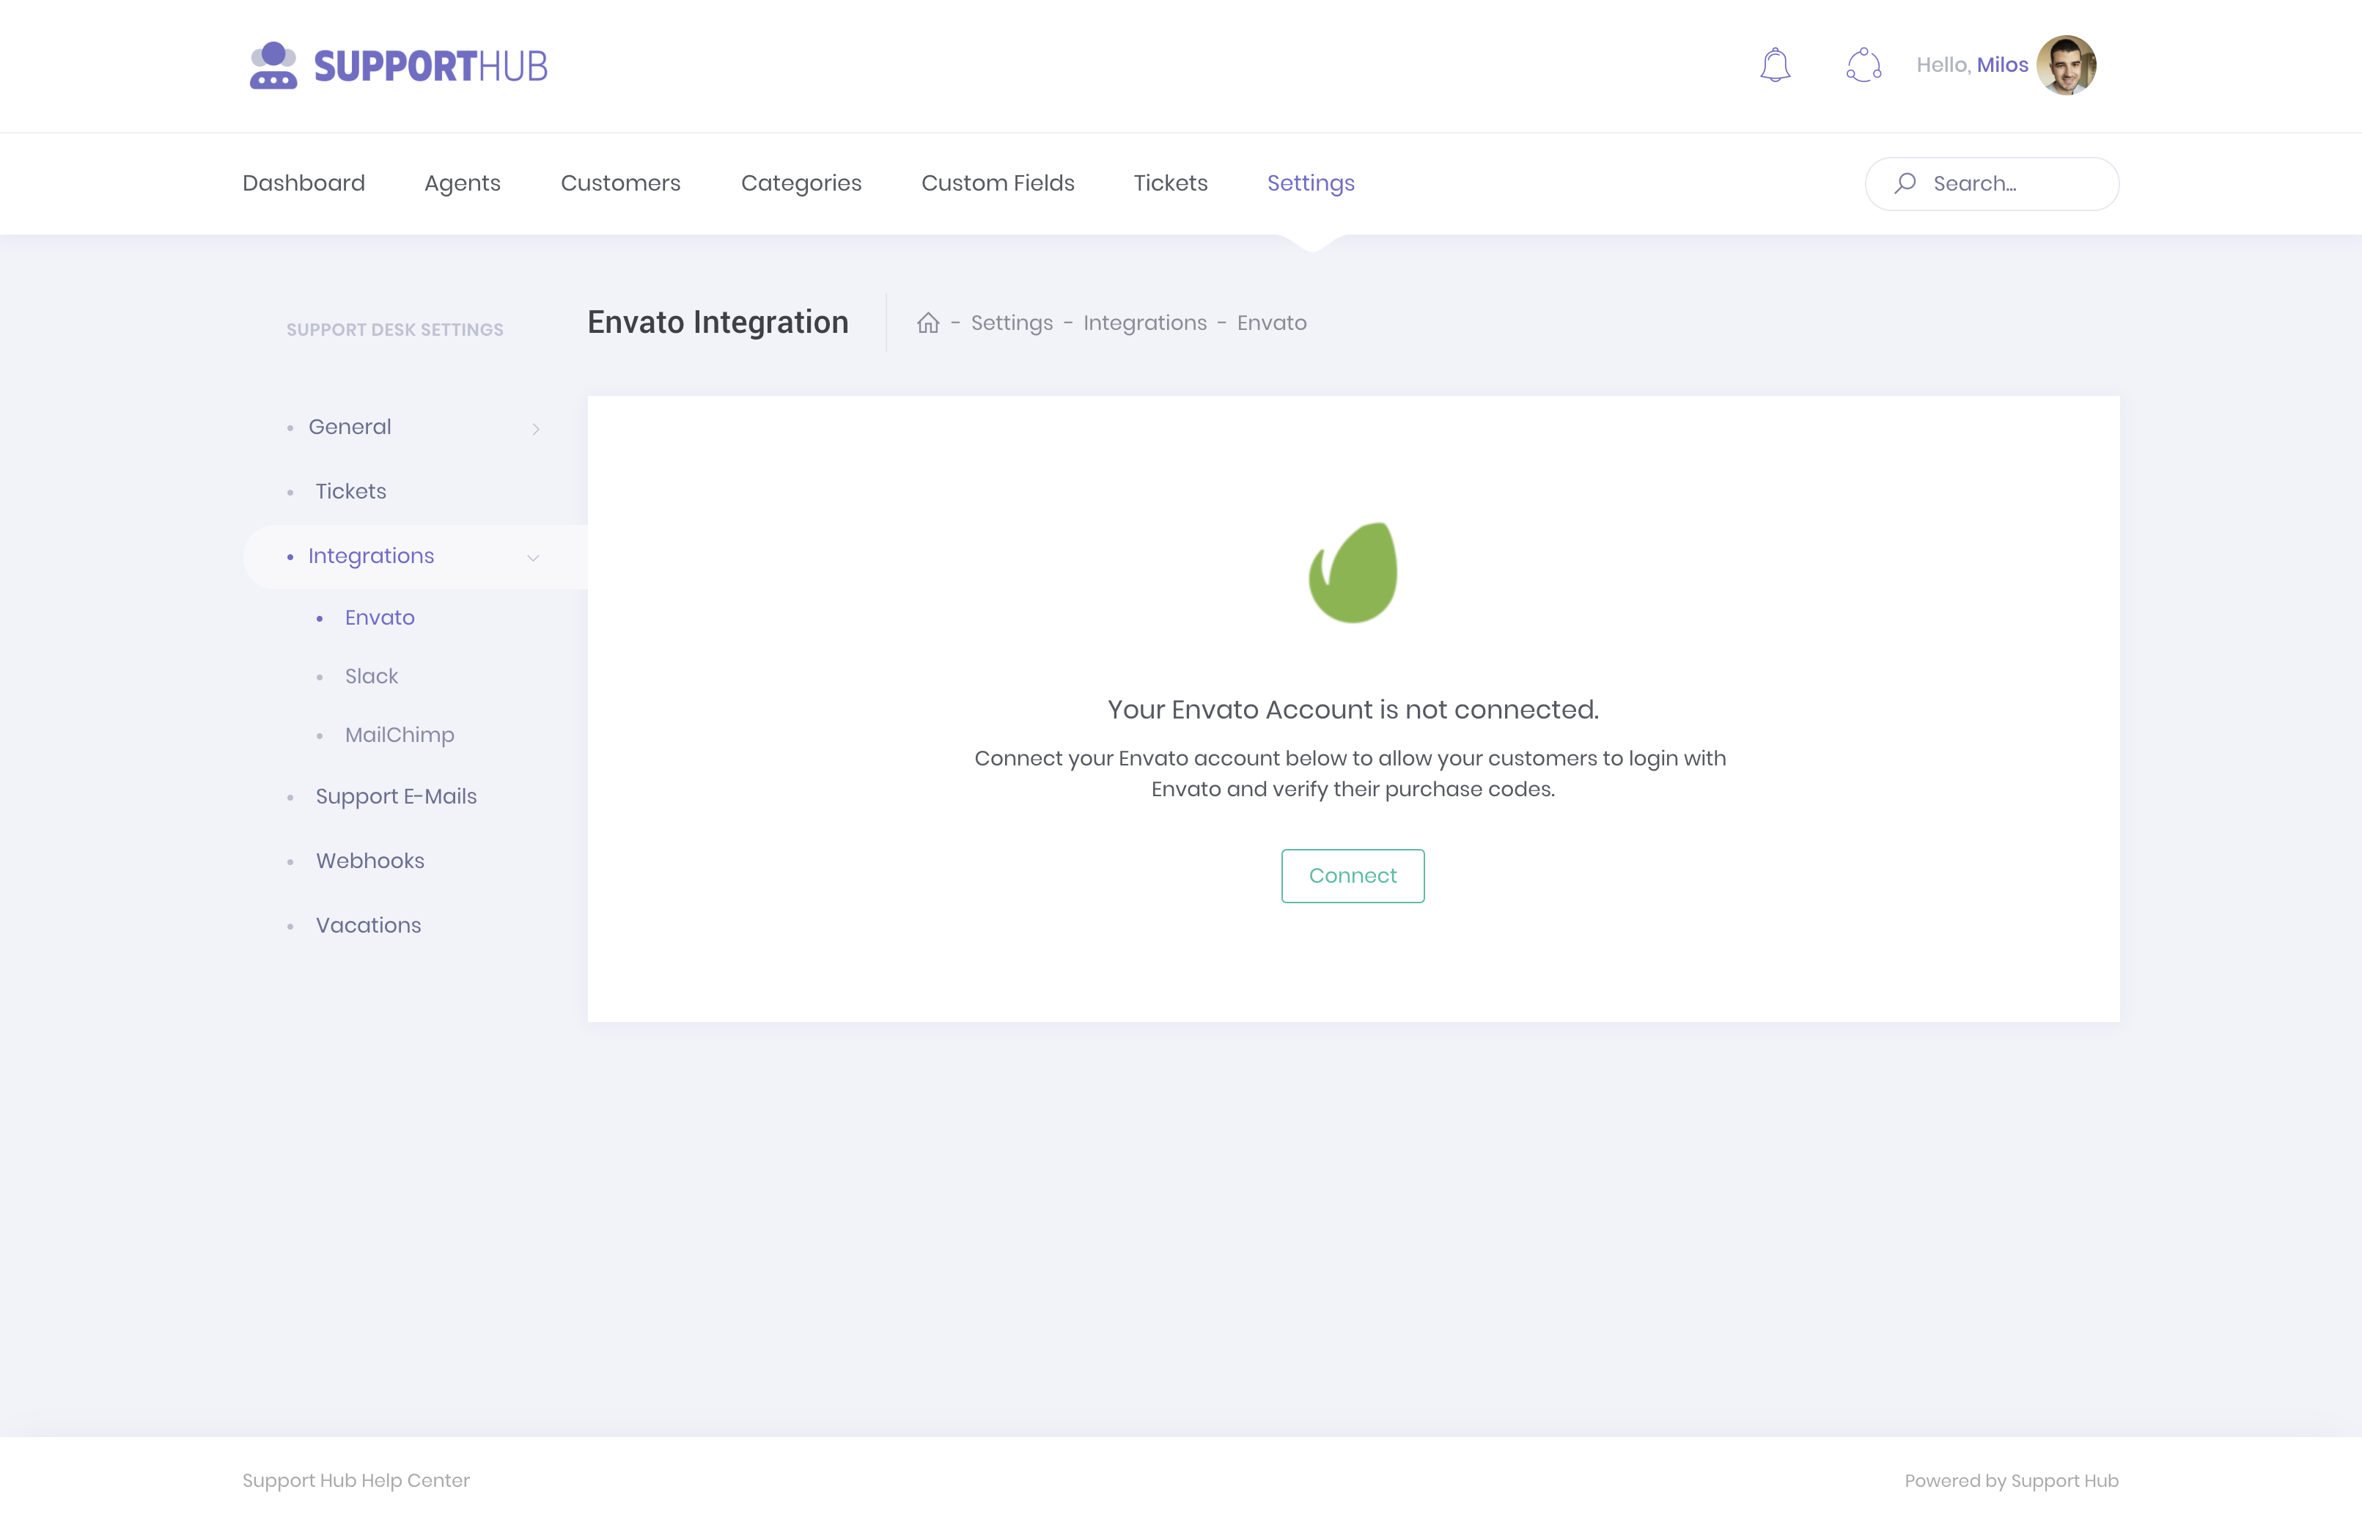
Task: Open Vacations settings
Action: 368,925
